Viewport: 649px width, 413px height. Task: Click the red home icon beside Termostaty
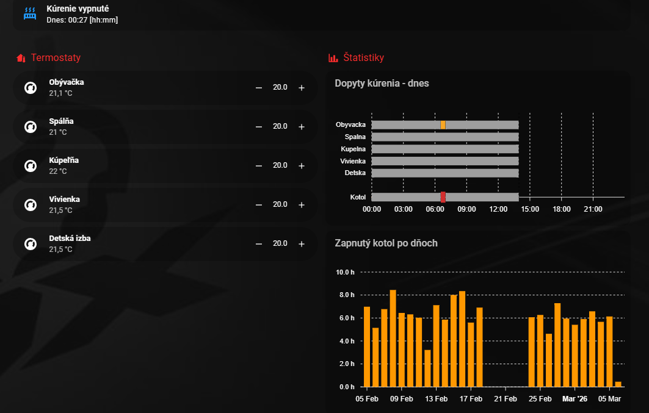coord(21,58)
